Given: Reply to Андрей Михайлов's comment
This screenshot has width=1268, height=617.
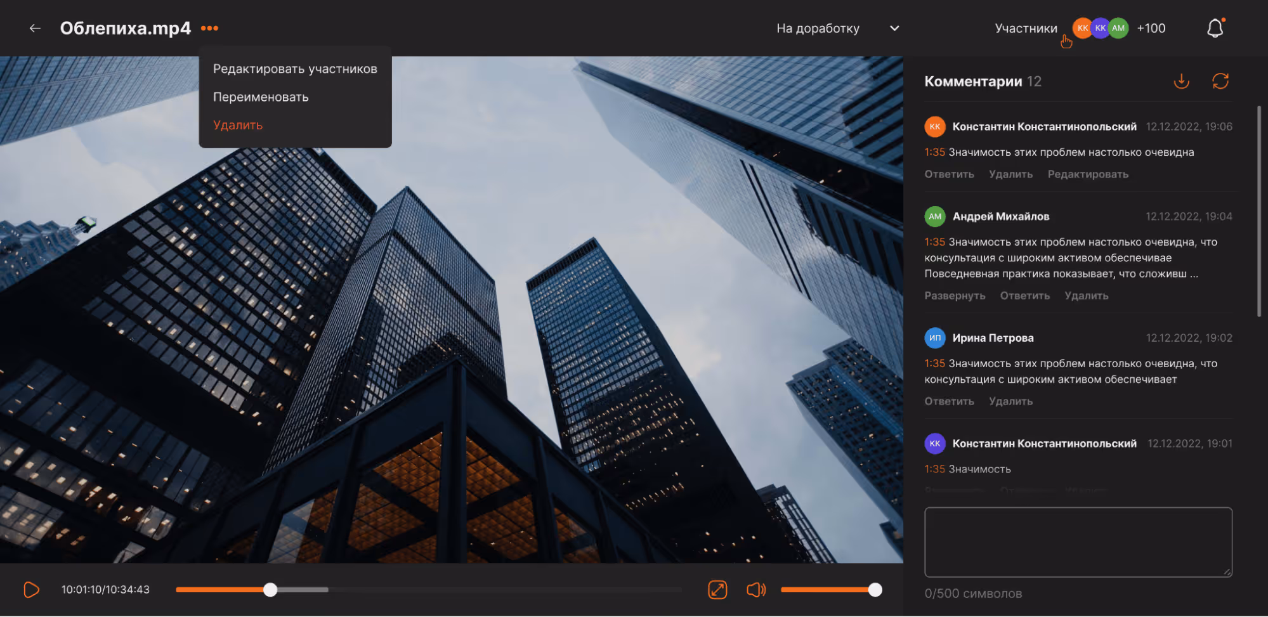Looking at the screenshot, I should click(1025, 296).
